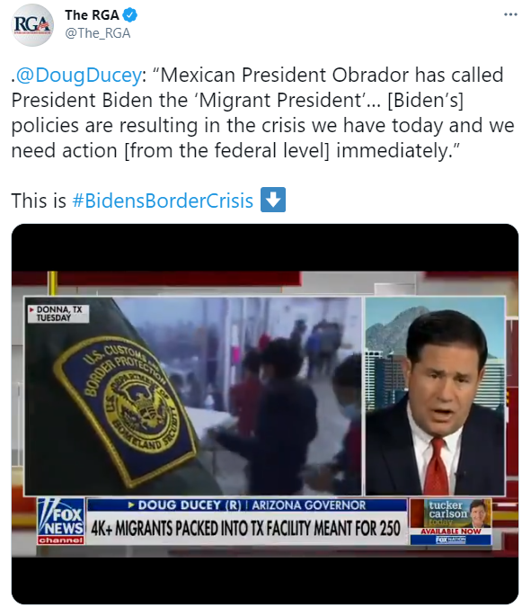Click the Tucker Carlson today promo
The width and height of the screenshot is (531, 616).
click(x=450, y=513)
